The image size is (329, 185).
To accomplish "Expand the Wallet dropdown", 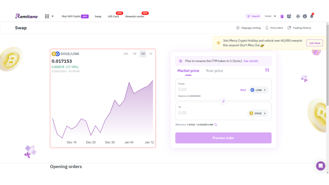I will (x=270, y=16).
